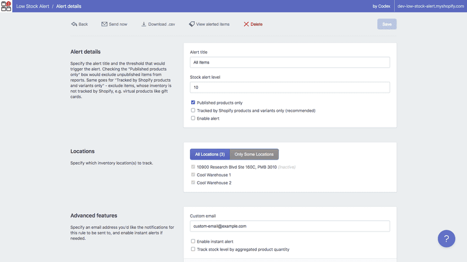Viewport: 467px width, 262px height.
Task: Click the Download .csv text
Action: tap(162, 24)
